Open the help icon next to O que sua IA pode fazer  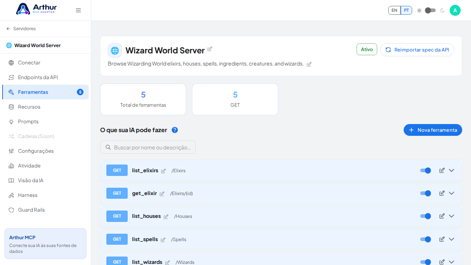[175, 130]
